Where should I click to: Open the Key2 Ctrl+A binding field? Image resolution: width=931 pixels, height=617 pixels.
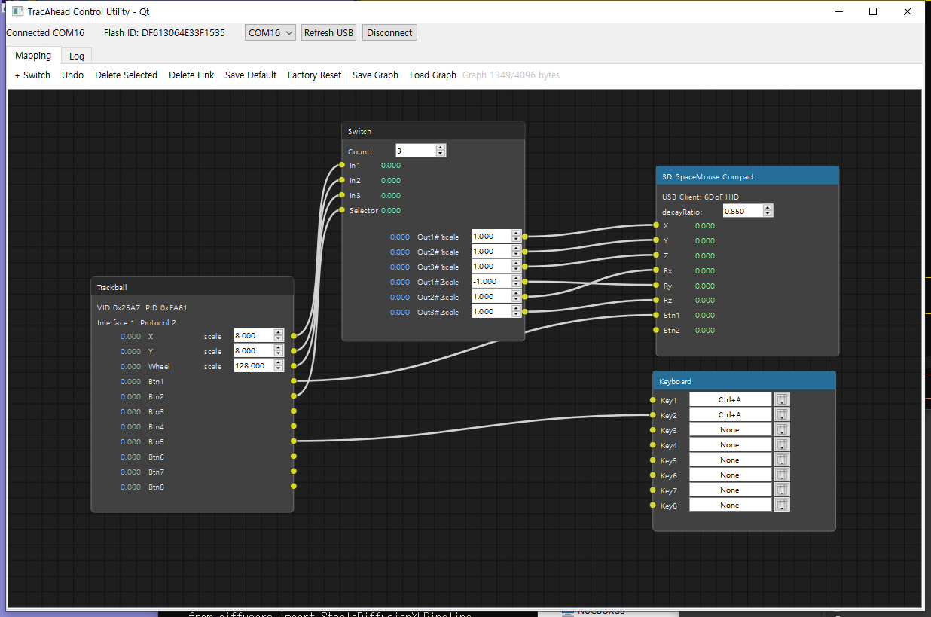pos(730,414)
